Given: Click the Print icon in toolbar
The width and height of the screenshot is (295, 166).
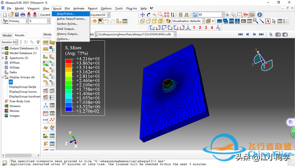Looking at the screenshot, I should click(23, 15).
